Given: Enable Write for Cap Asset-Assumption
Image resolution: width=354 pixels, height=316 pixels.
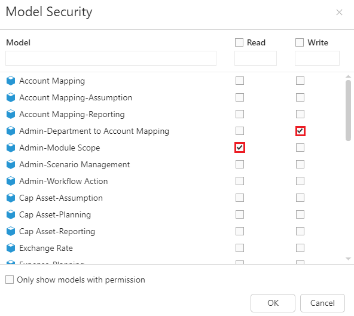Looking at the screenshot, I should point(300,198).
